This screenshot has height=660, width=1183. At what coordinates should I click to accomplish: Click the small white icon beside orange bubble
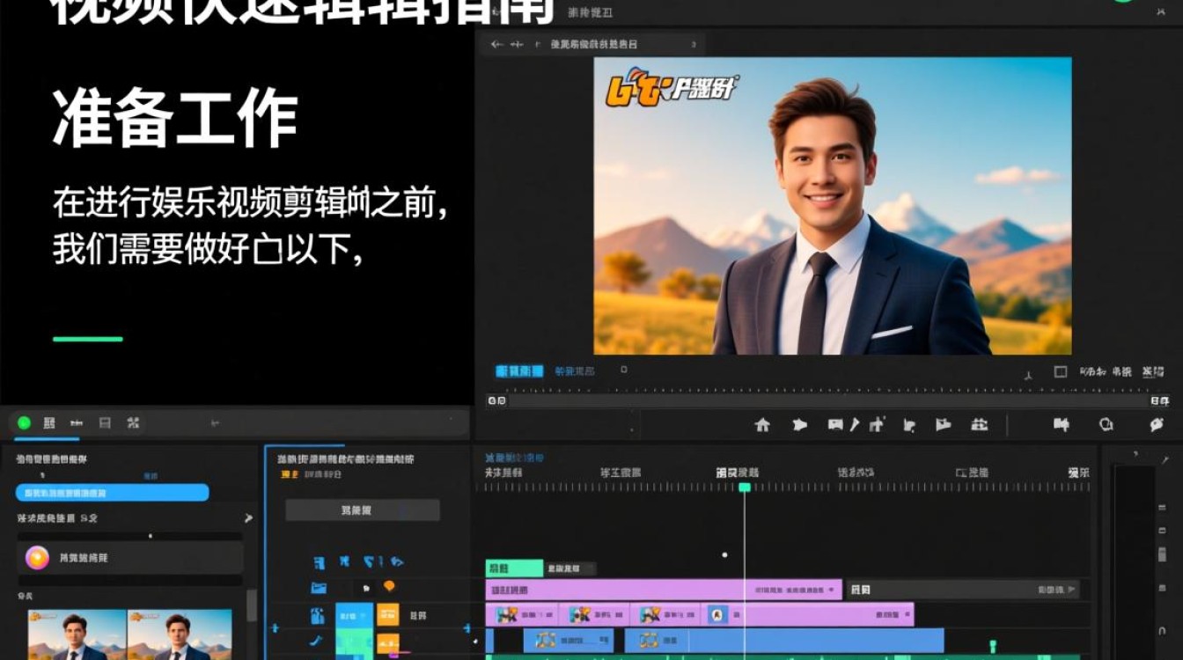point(366,587)
